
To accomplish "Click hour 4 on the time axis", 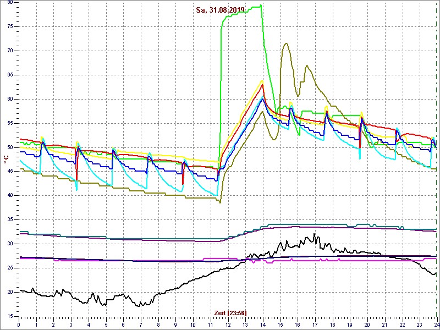I will [x=89, y=324].
